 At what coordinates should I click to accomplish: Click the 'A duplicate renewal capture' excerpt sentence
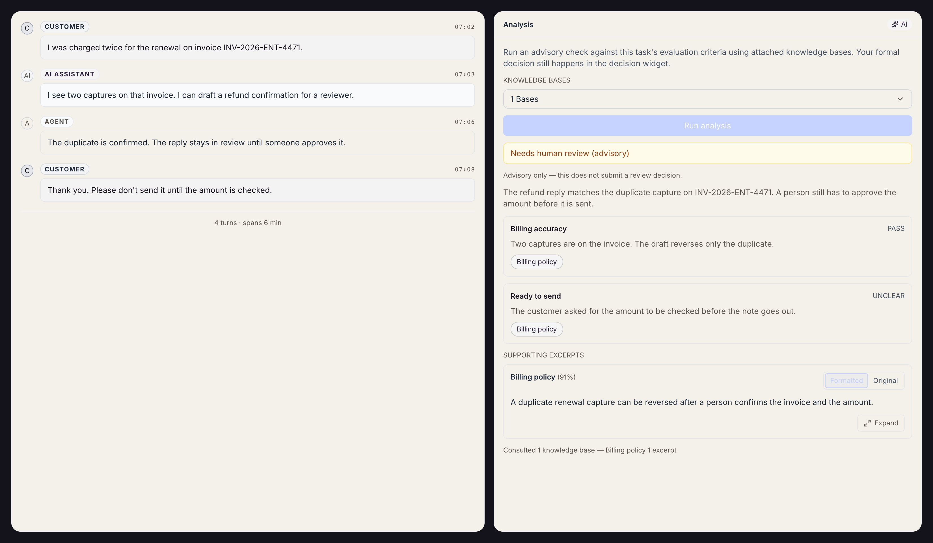pos(692,402)
